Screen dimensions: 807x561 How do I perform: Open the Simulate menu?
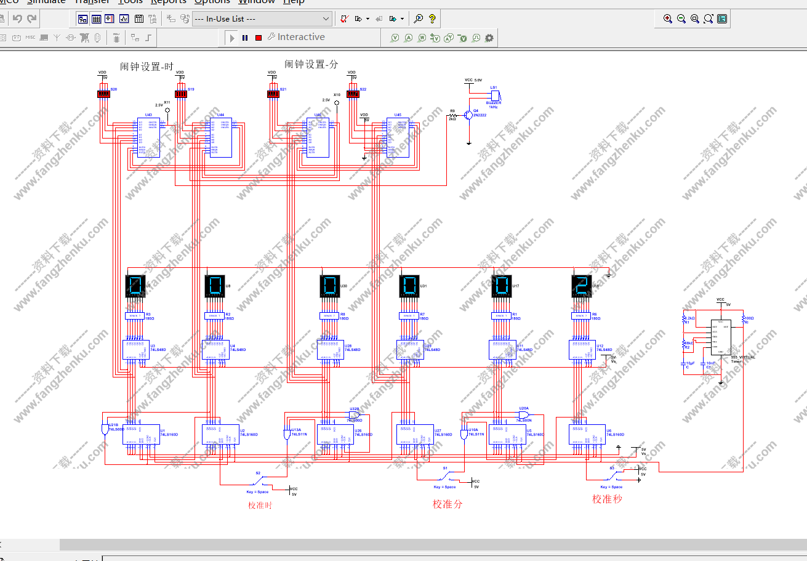(46, 2)
